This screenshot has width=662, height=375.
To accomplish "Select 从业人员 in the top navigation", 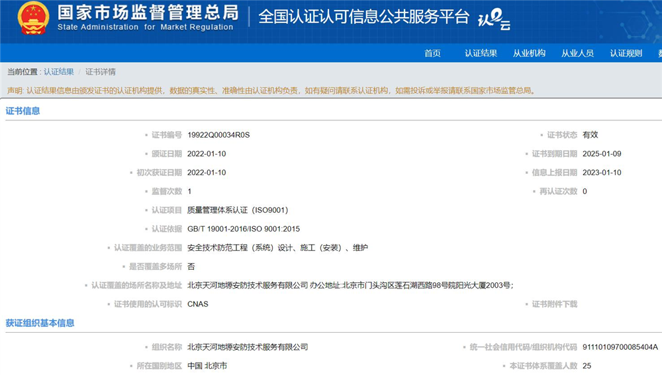I will coord(577,54).
